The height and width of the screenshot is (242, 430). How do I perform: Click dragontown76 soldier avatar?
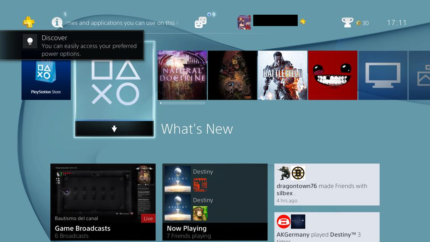tap(283, 173)
